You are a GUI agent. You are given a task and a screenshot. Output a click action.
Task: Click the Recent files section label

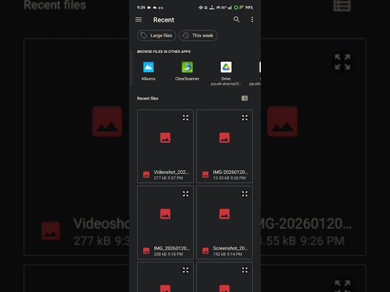147,99
